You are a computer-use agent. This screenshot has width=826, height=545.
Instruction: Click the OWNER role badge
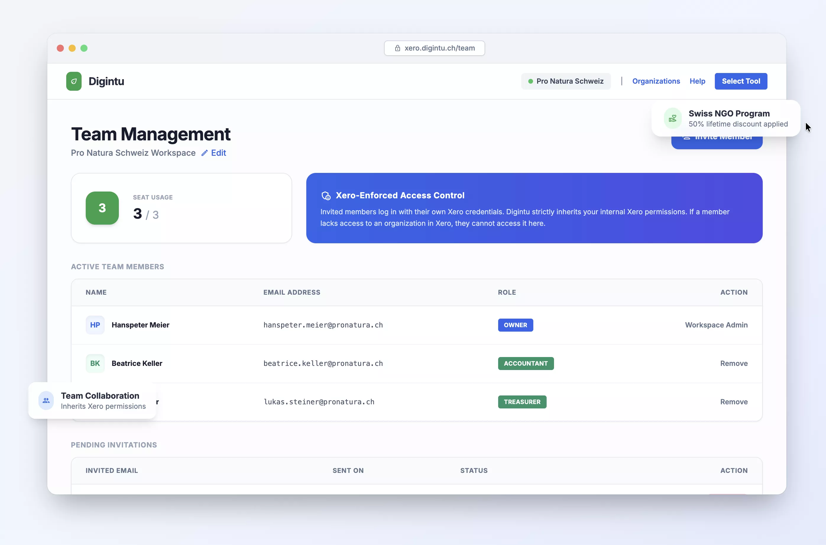point(515,325)
